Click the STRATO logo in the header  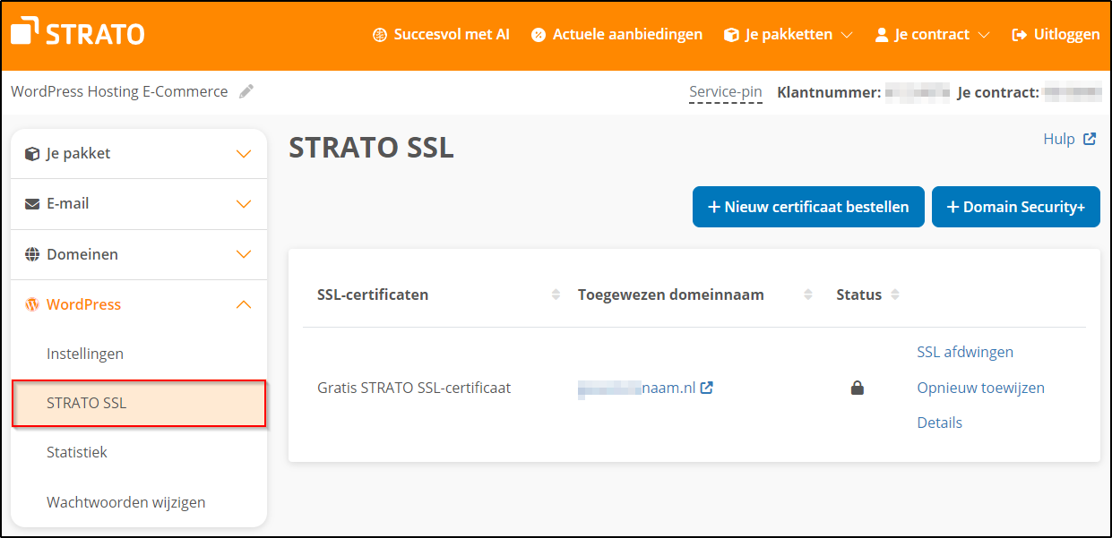coord(76,32)
